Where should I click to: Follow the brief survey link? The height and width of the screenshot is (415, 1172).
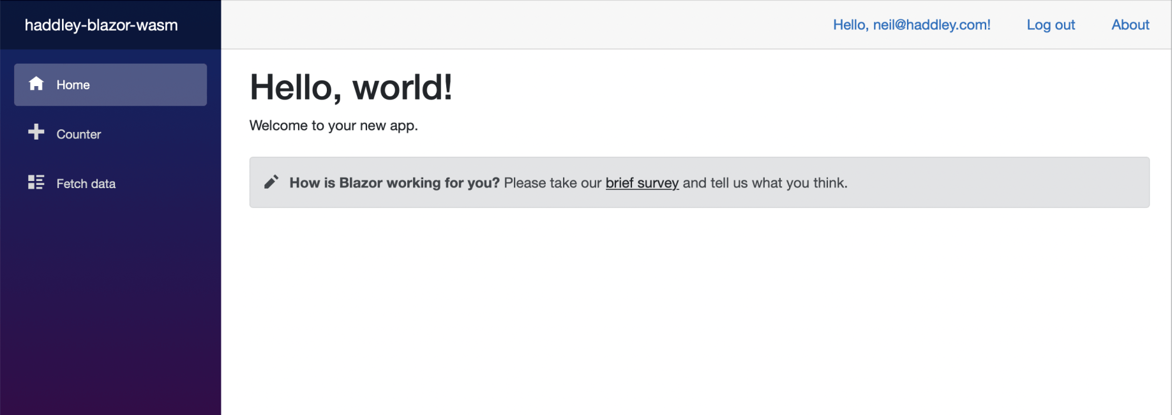pyautogui.click(x=642, y=183)
